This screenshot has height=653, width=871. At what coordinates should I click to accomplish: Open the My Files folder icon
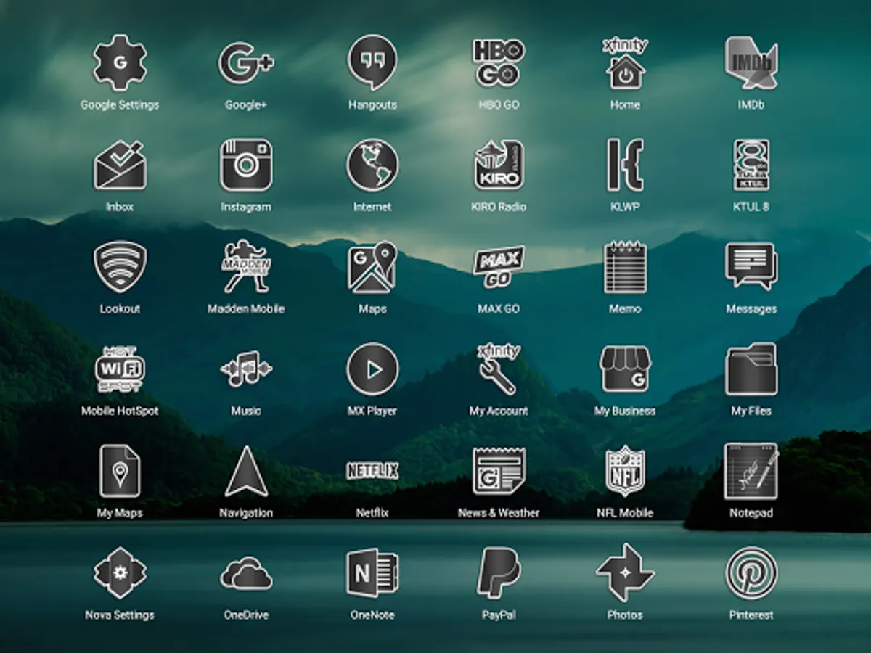[x=751, y=369]
